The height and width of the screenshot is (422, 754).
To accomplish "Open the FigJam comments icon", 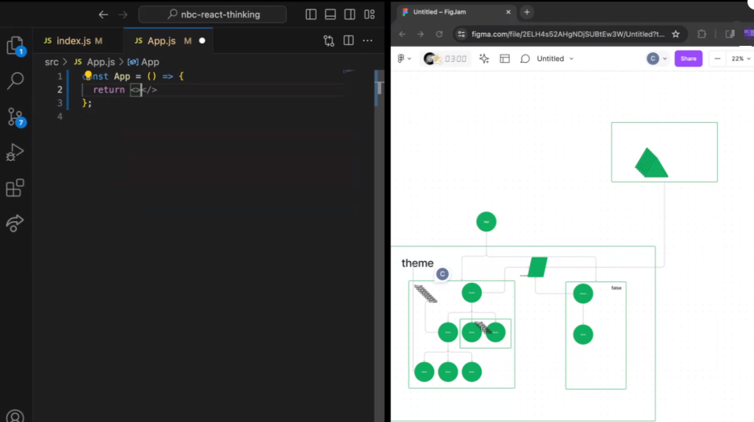I will 525,59.
